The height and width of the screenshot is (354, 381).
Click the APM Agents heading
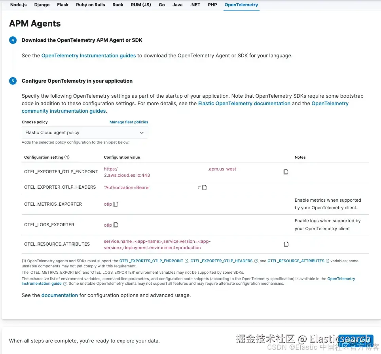35,24
